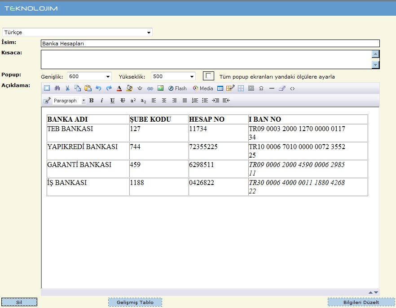Open the Yükseklik 500 dropdown
396x308 pixels.
(173, 76)
